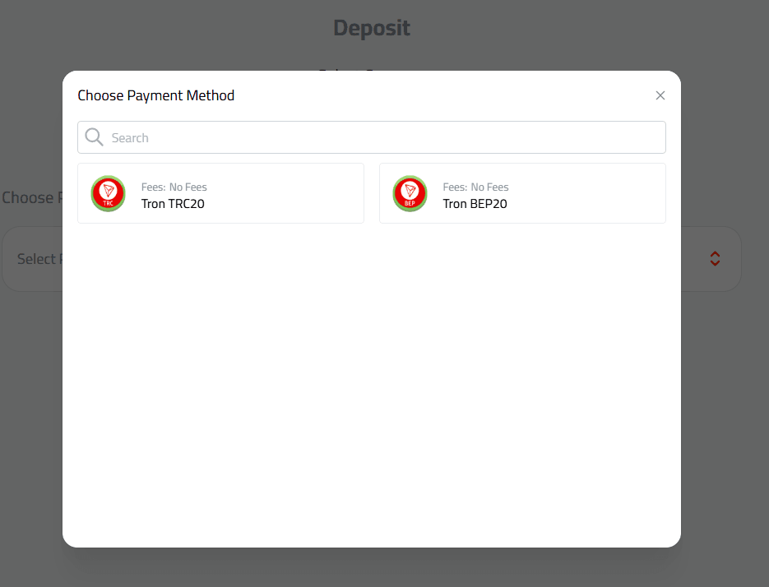
Task: Select the Tron BEP20 logo icon
Action: tap(410, 194)
